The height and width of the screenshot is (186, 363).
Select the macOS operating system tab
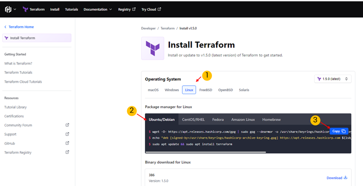click(x=153, y=90)
